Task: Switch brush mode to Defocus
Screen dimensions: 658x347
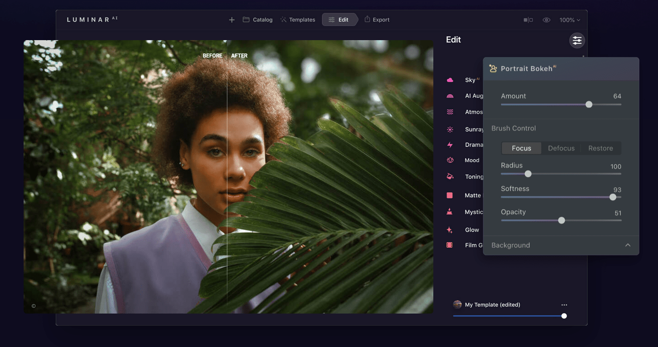Action: (x=561, y=148)
